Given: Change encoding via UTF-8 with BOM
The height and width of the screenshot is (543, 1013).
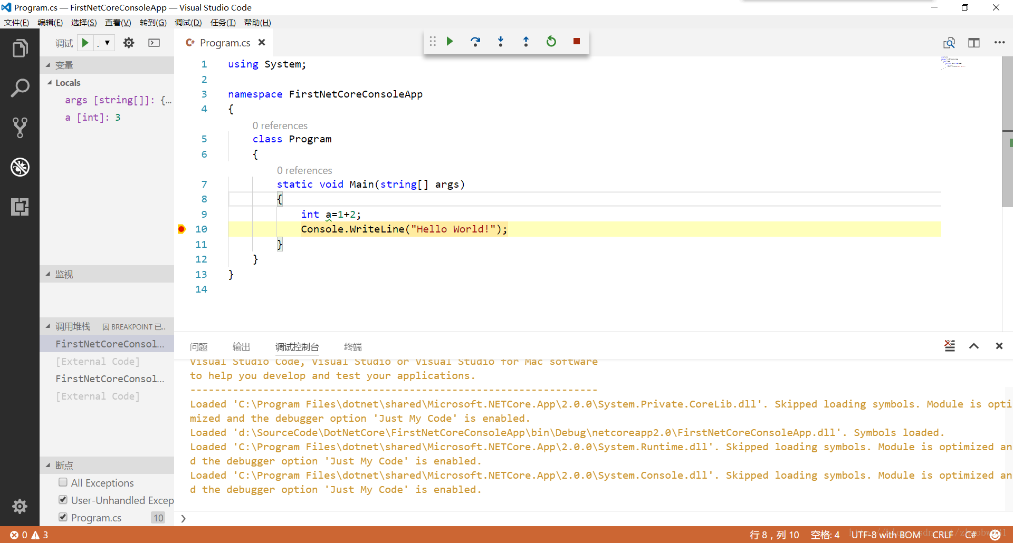Looking at the screenshot, I should pos(886,535).
